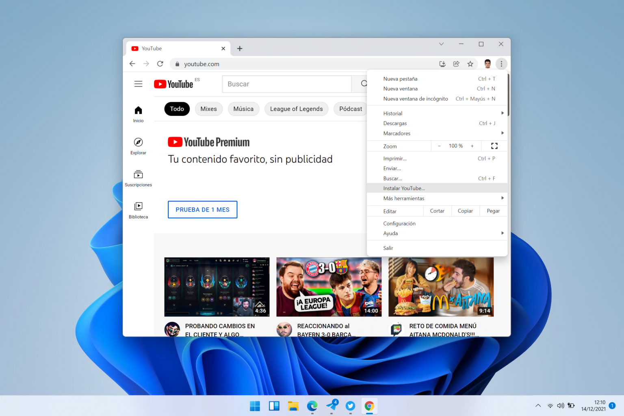
Task: Open Descargas from Chrome menu
Action: point(437,123)
